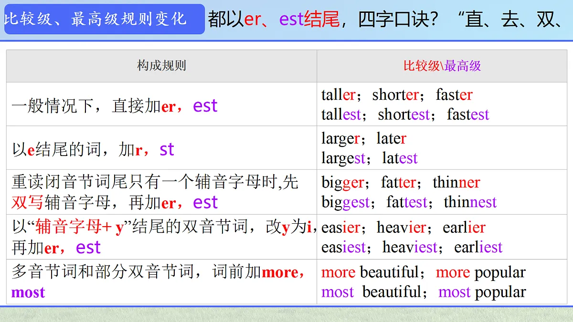Click the example word bigger

pos(343,183)
